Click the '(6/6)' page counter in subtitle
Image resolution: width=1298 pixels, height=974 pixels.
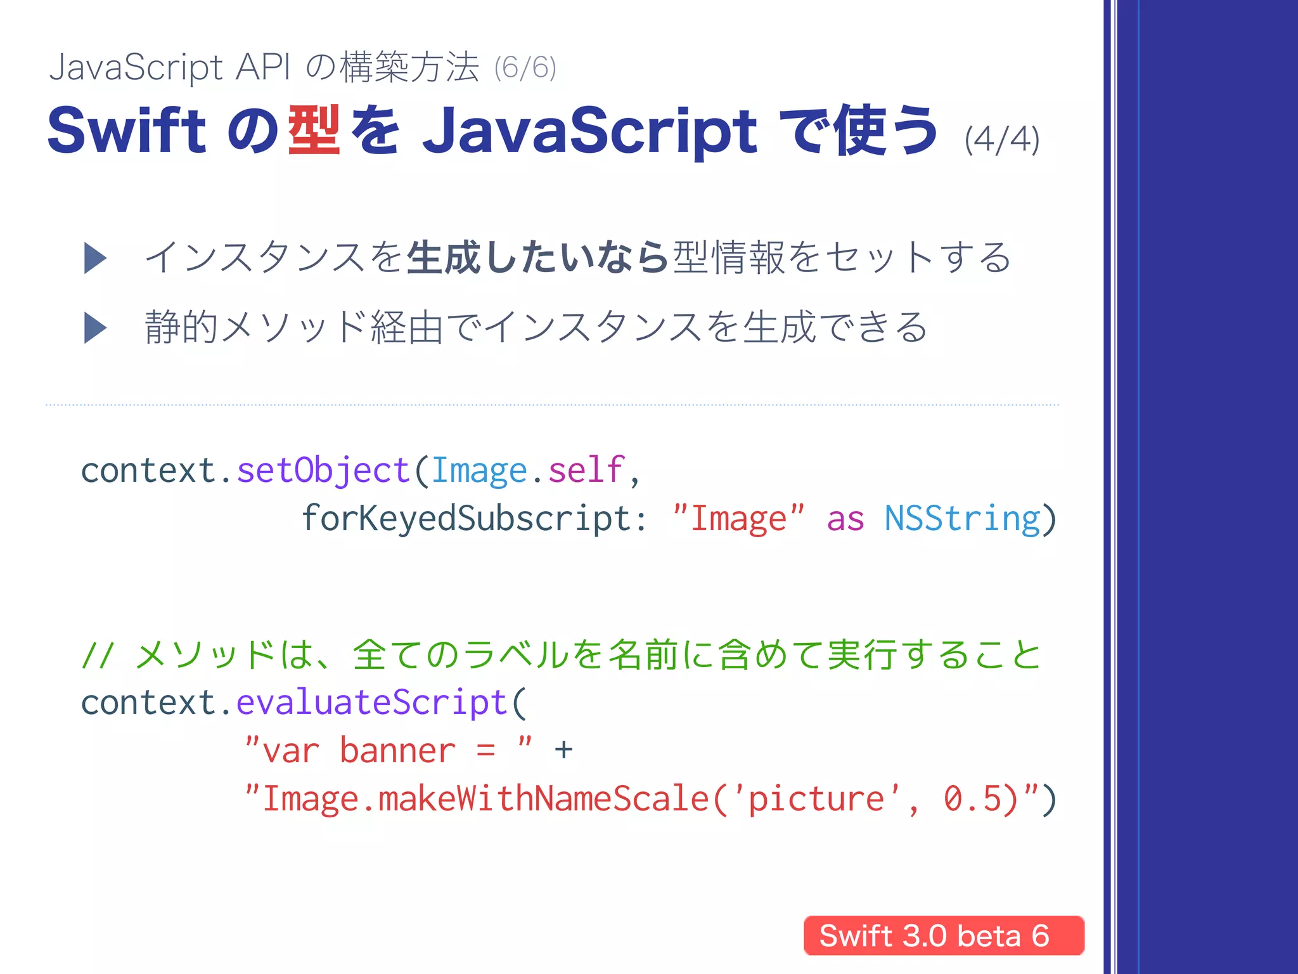click(525, 67)
